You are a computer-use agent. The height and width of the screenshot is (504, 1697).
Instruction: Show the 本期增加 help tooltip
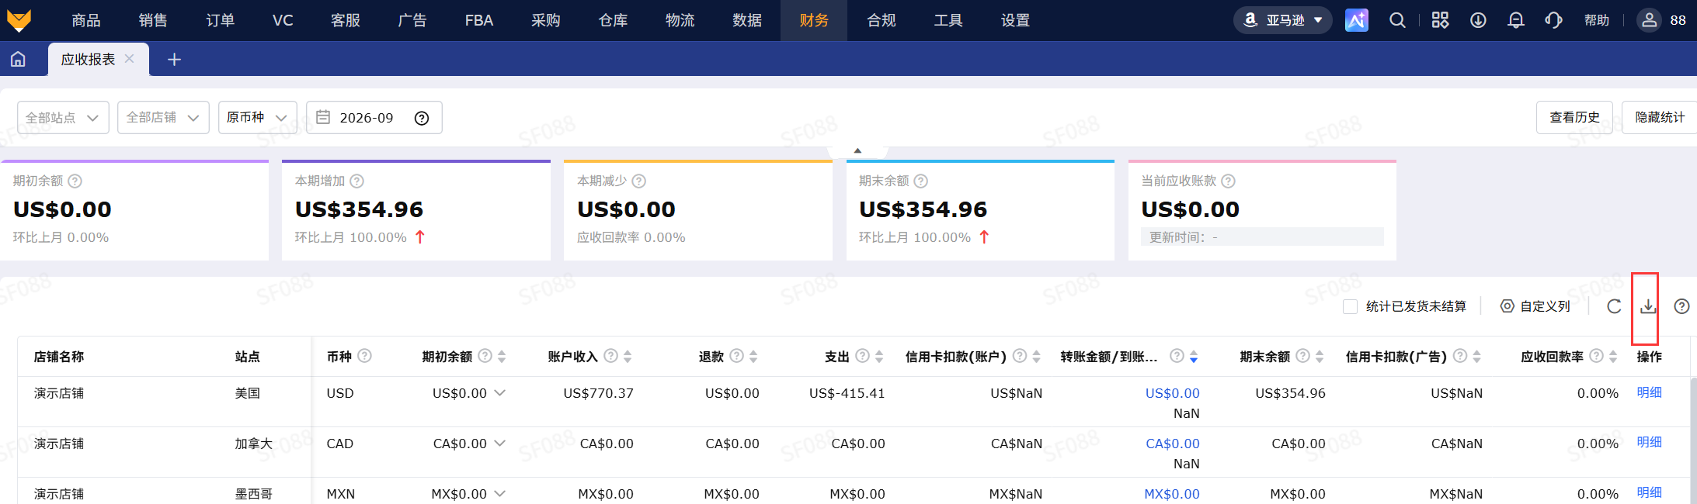[356, 181]
